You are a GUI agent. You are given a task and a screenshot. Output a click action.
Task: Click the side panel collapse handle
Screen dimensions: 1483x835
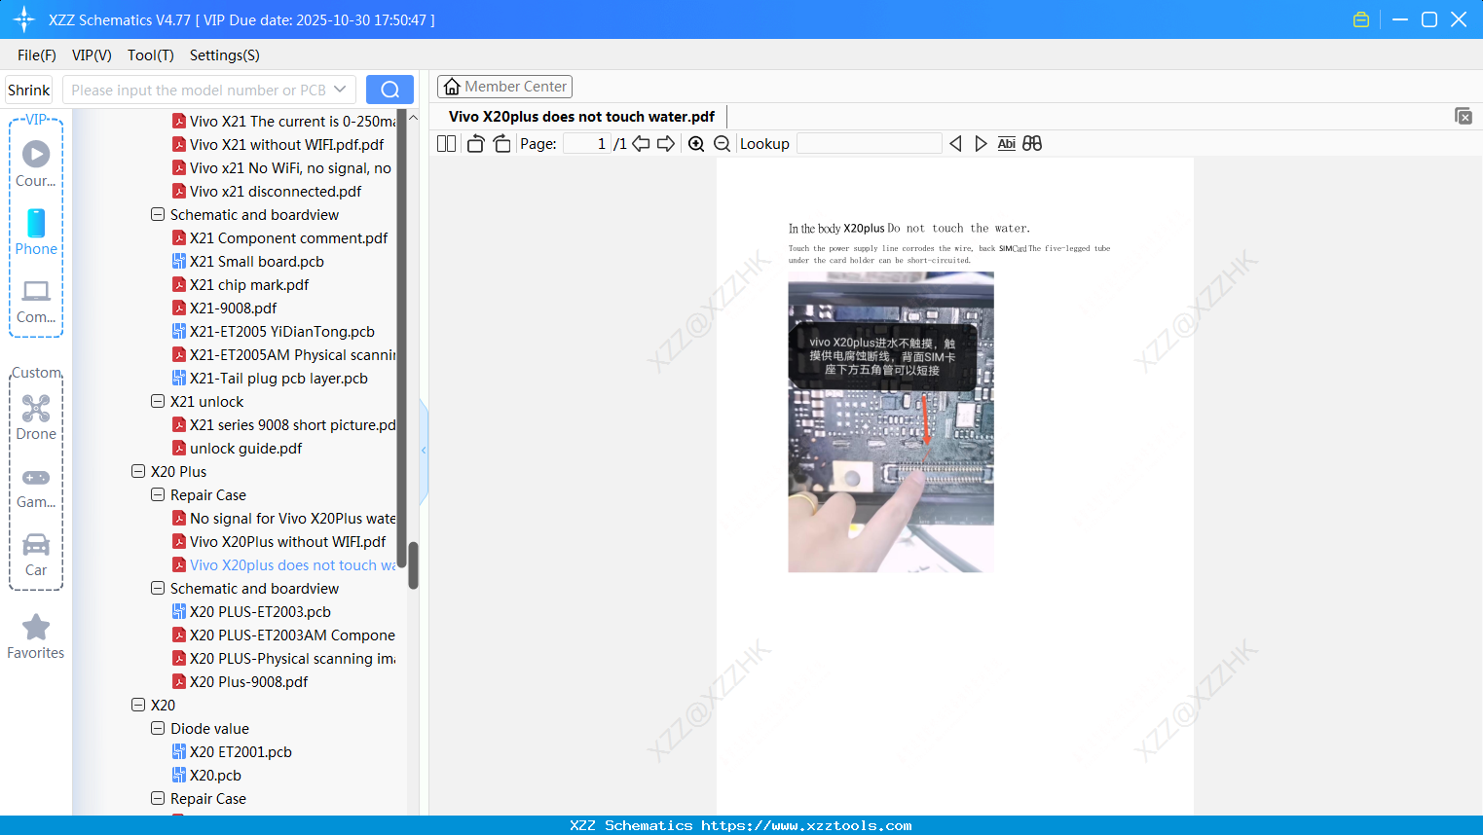pos(424,450)
